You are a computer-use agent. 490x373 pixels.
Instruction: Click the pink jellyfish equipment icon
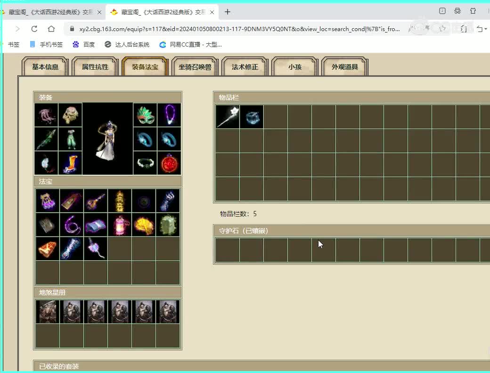(46, 115)
